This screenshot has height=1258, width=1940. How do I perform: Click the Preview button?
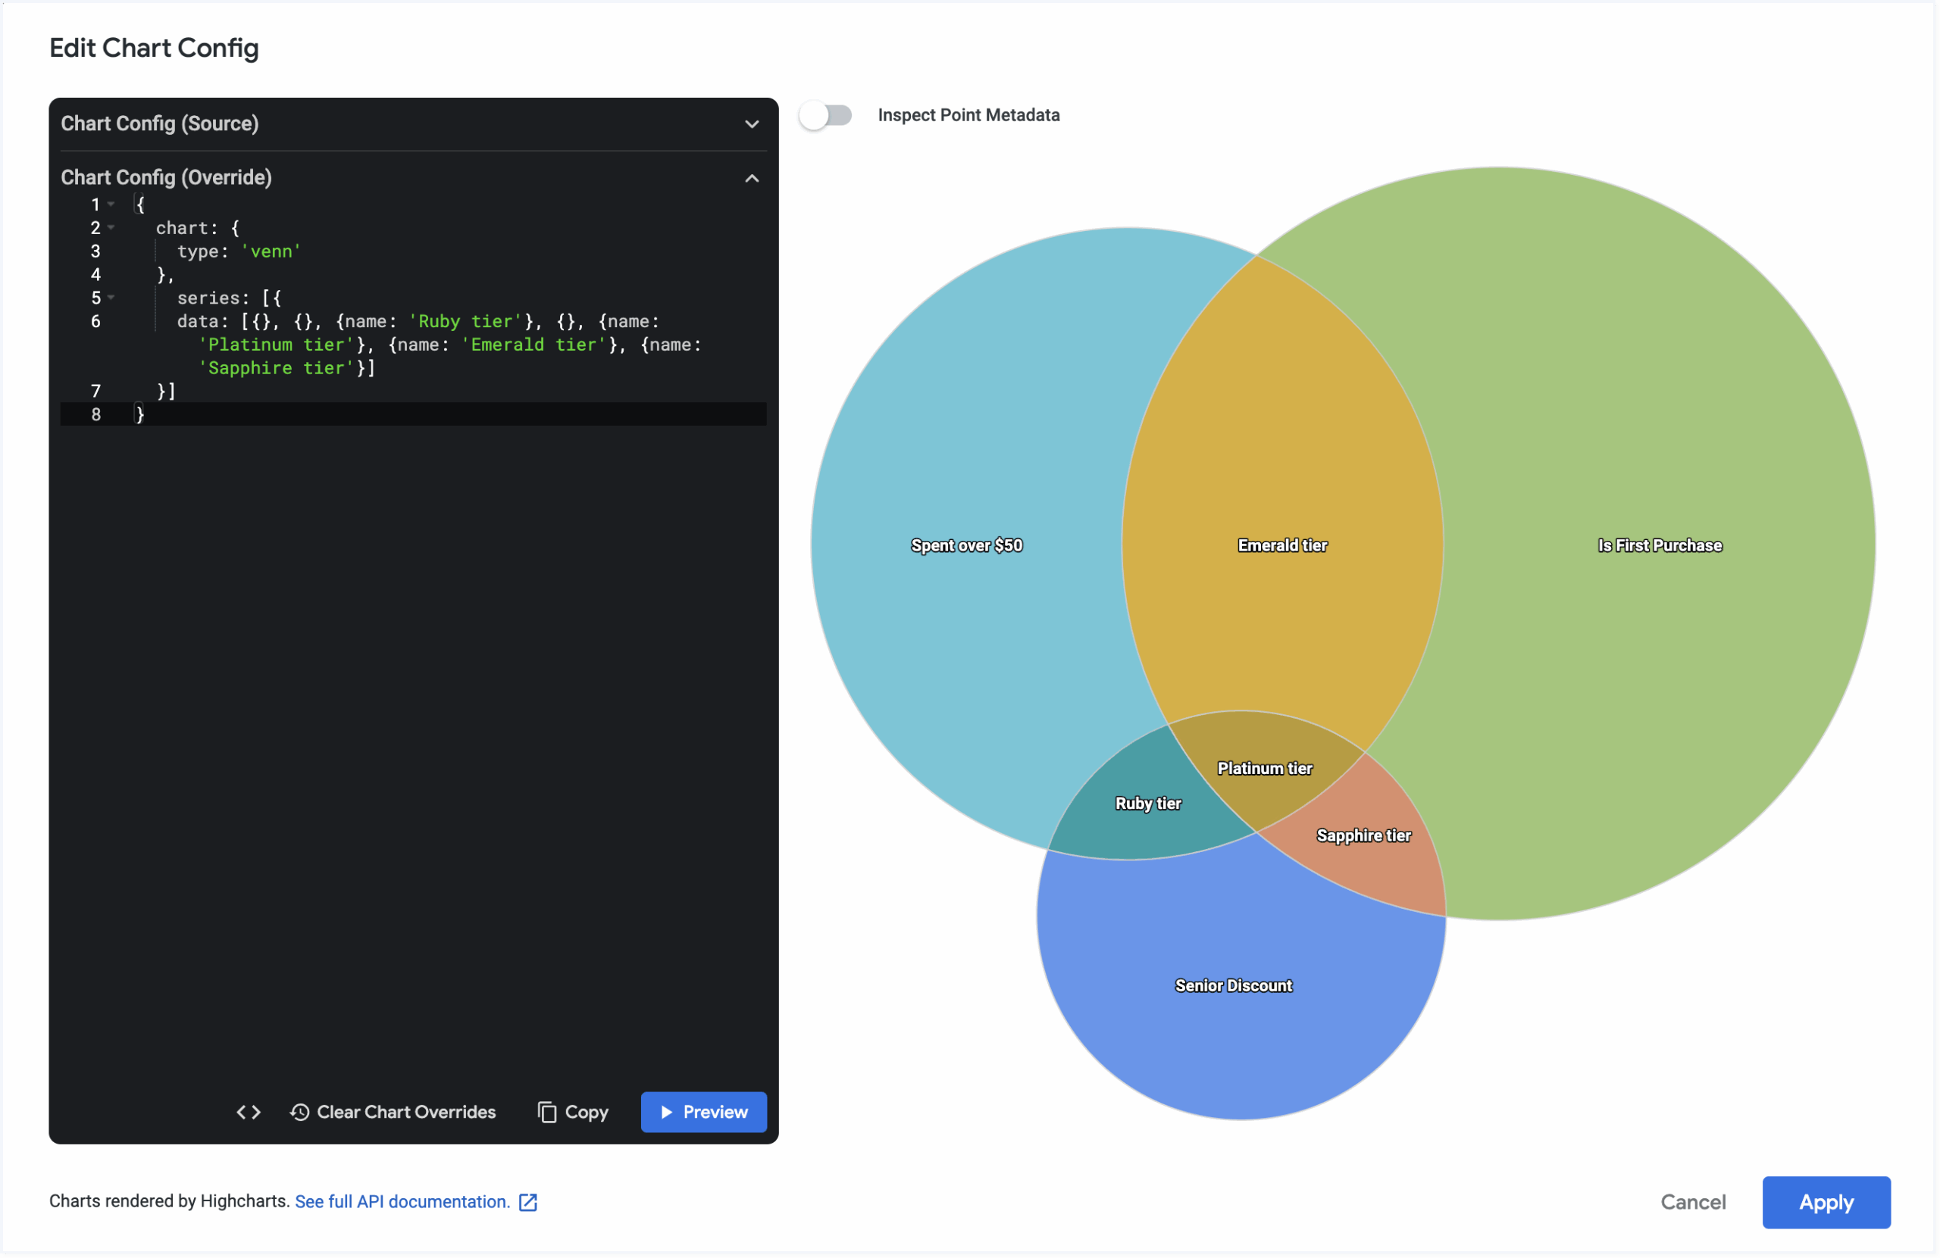coord(703,1112)
